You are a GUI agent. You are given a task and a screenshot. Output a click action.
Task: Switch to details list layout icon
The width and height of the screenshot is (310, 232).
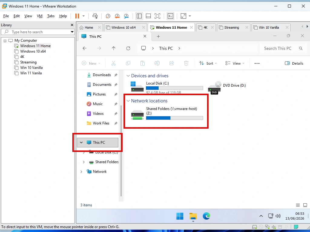(298, 205)
